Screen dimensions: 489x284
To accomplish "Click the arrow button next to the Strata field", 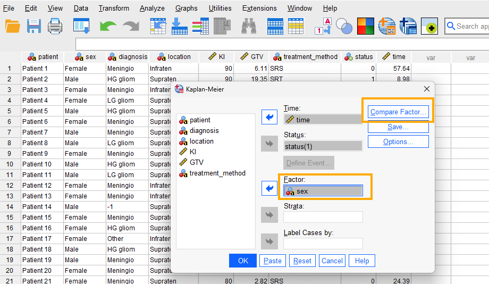I will click(x=269, y=215).
